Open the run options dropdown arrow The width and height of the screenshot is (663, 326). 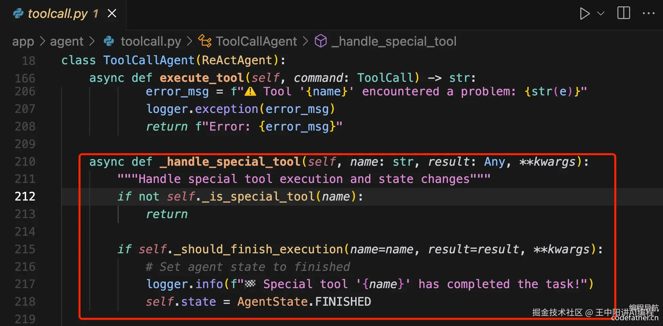[x=601, y=14]
